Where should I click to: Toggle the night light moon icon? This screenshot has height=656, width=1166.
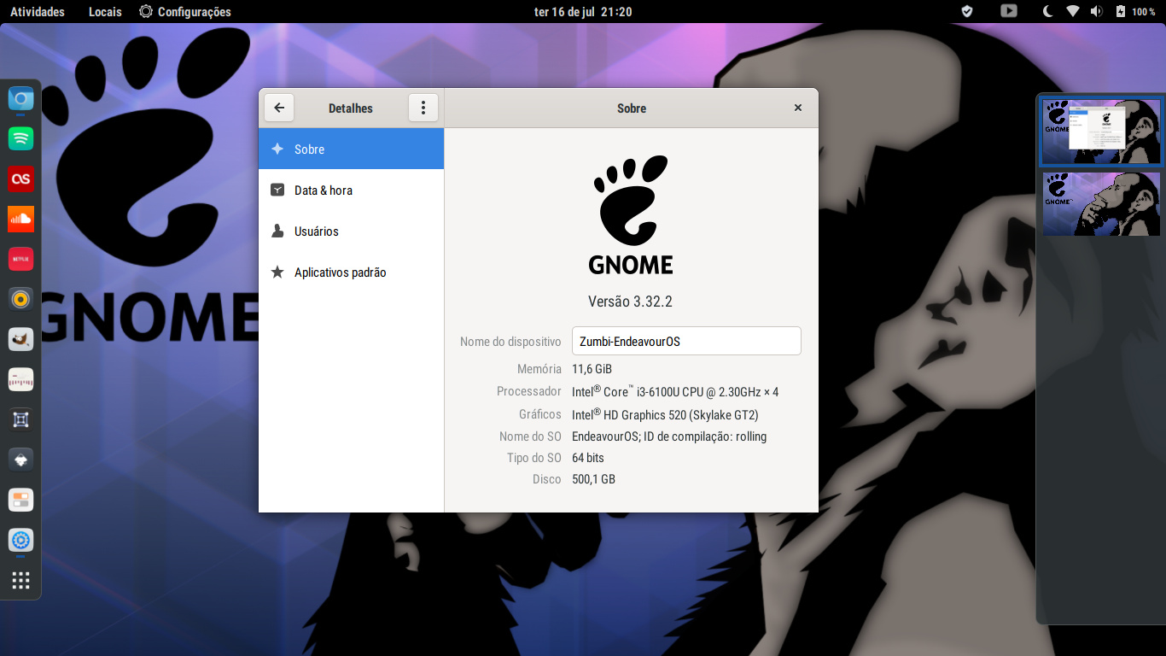tap(1049, 12)
